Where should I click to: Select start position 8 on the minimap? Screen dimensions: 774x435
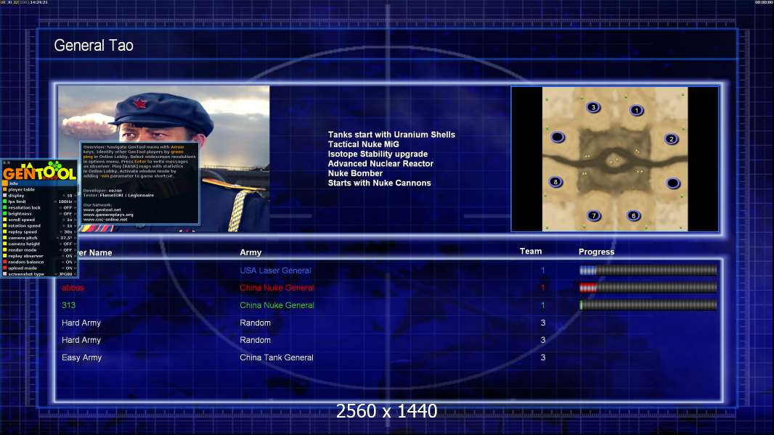click(556, 182)
